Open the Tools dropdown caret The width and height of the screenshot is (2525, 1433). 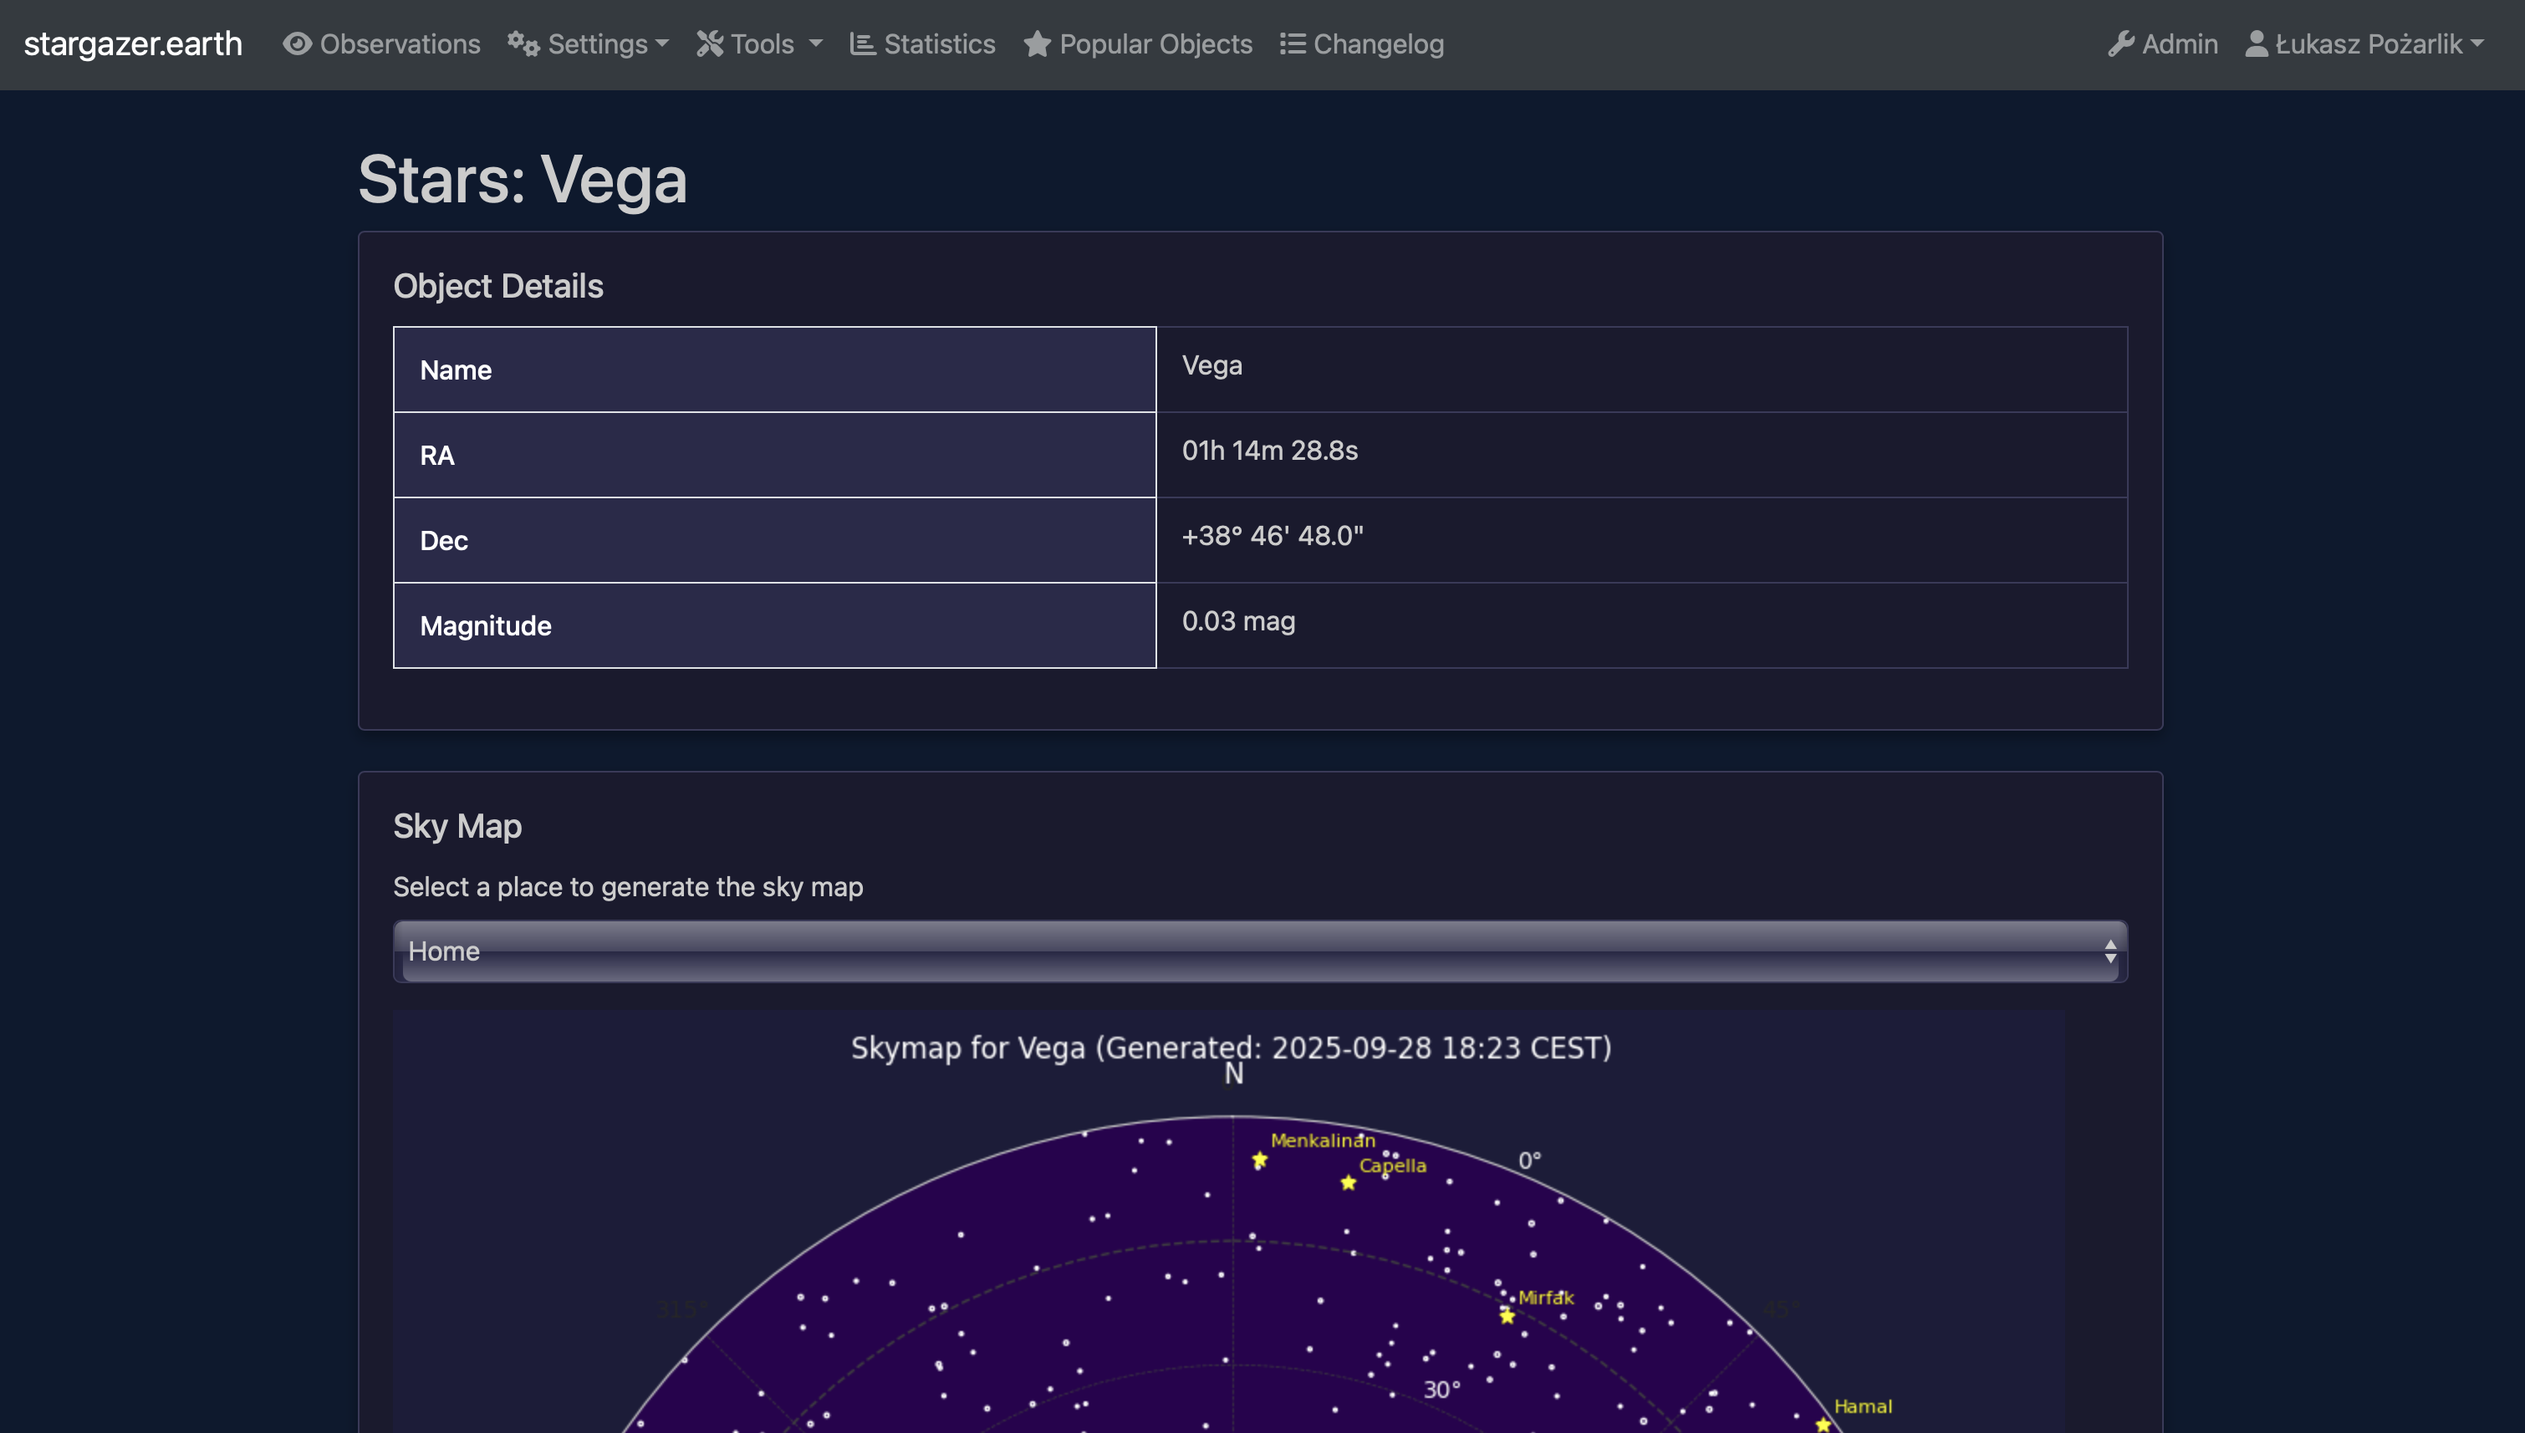816,44
